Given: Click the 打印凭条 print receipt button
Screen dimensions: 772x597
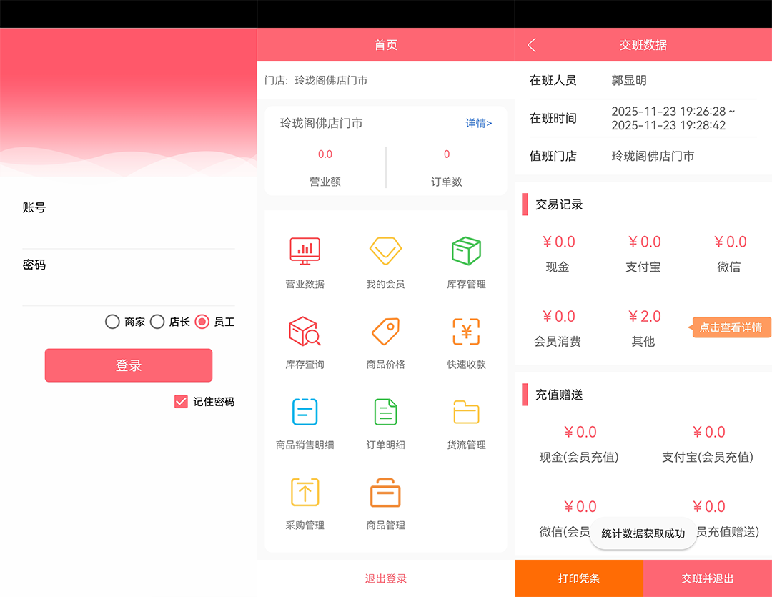Looking at the screenshot, I should (x=578, y=578).
